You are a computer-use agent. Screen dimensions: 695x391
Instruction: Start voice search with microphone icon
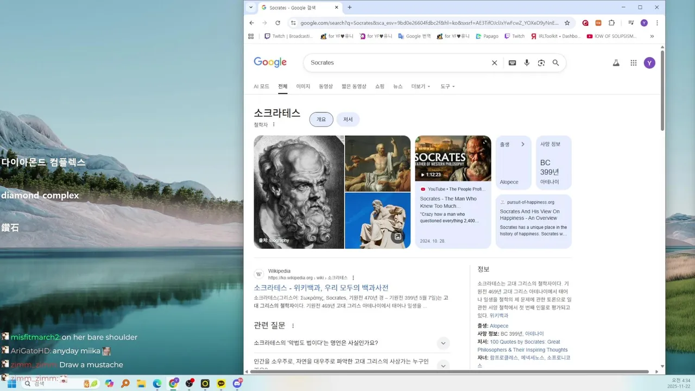point(527,62)
